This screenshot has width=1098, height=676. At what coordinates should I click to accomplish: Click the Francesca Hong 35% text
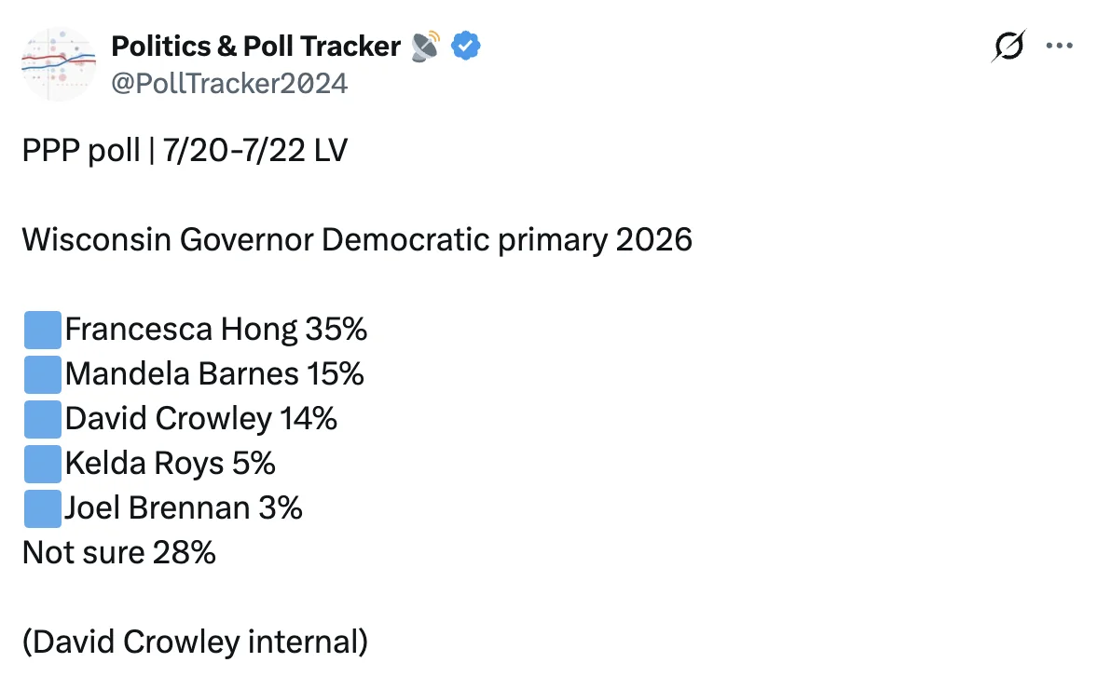click(216, 329)
